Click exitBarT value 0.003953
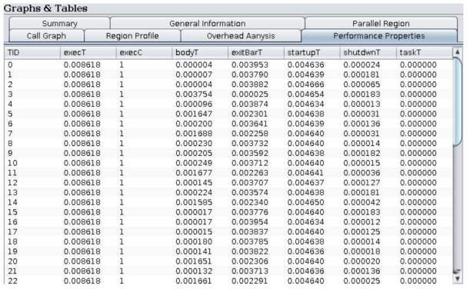470x289 pixels. [250, 65]
